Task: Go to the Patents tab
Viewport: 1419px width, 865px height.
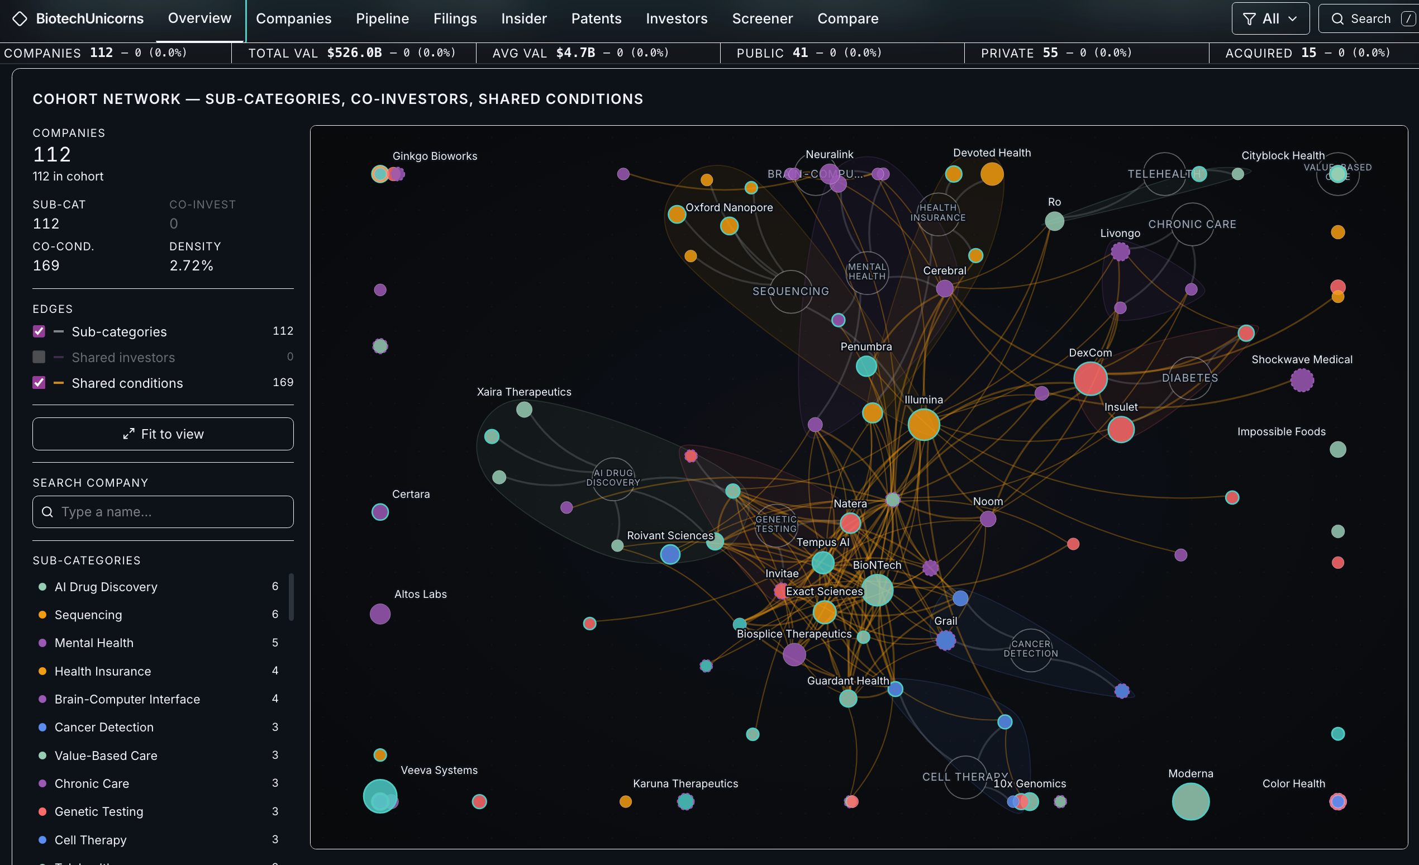Action: point(596,19)
